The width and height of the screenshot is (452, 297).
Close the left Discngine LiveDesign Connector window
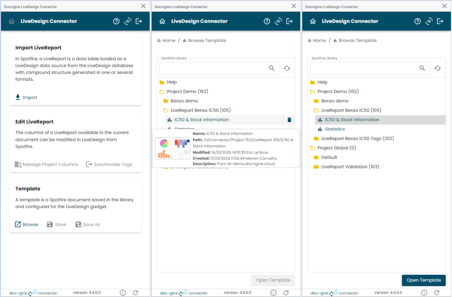[x=143, y=6]
